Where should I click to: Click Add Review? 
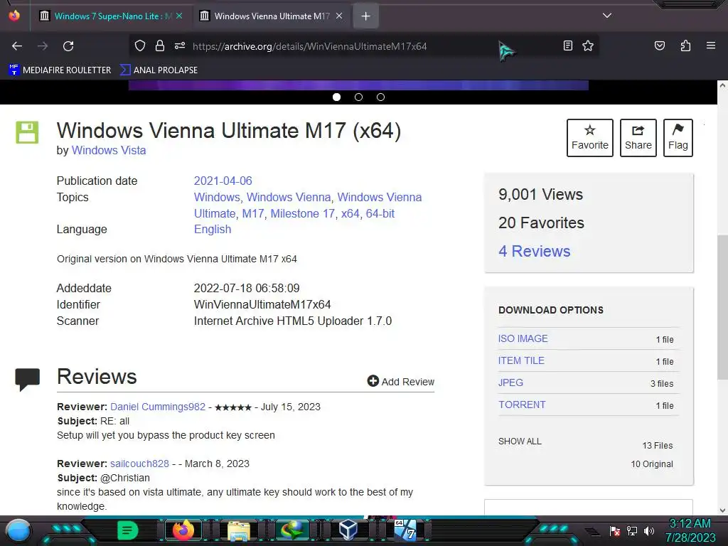tap(401, 382)
